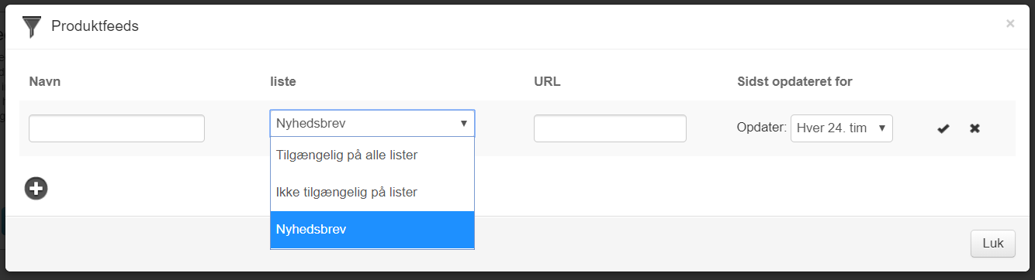Focus the Navn text field
Image resolution: width=1035 pixels, height=280 pixels.
[x=116, y=128]
